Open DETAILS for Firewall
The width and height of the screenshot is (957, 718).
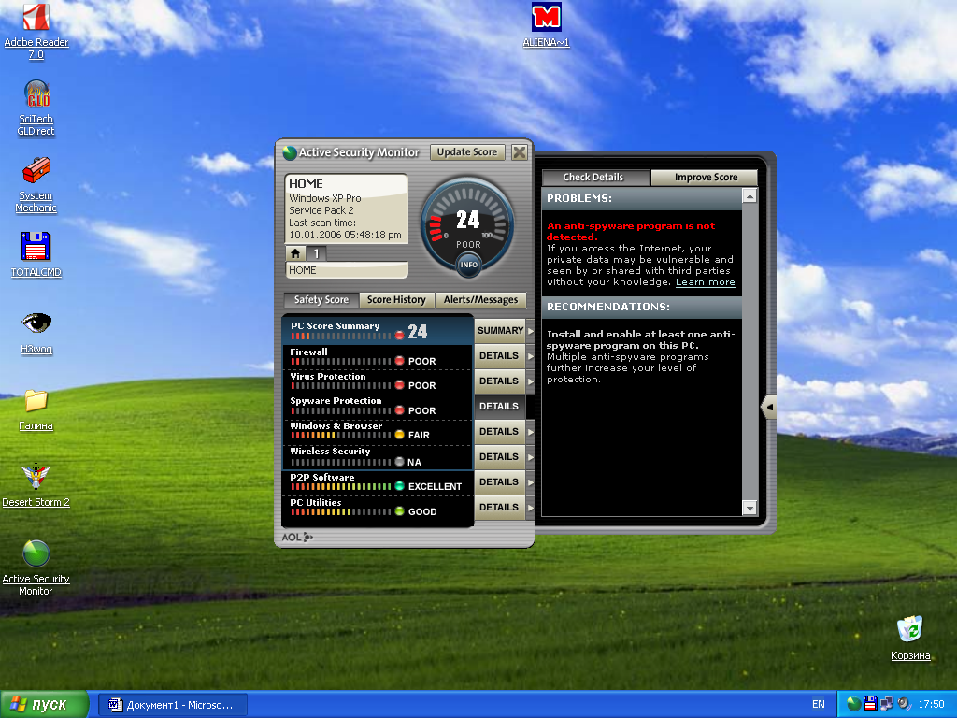(x=500, y=356)
